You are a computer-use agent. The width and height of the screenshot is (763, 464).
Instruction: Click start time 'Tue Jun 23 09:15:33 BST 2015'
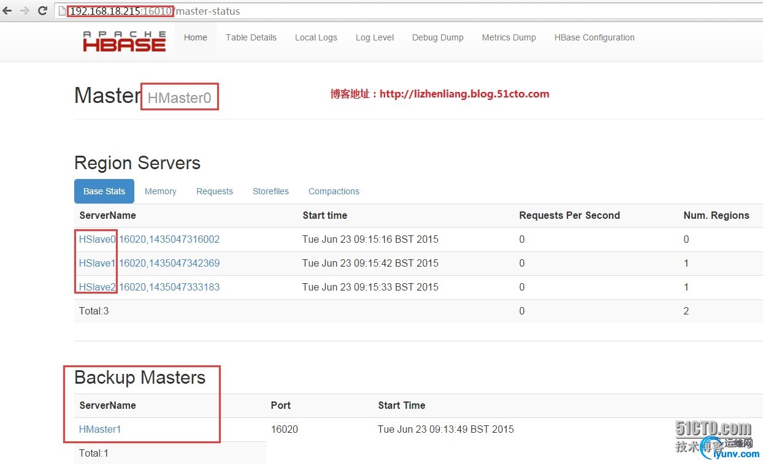[370, 287]
